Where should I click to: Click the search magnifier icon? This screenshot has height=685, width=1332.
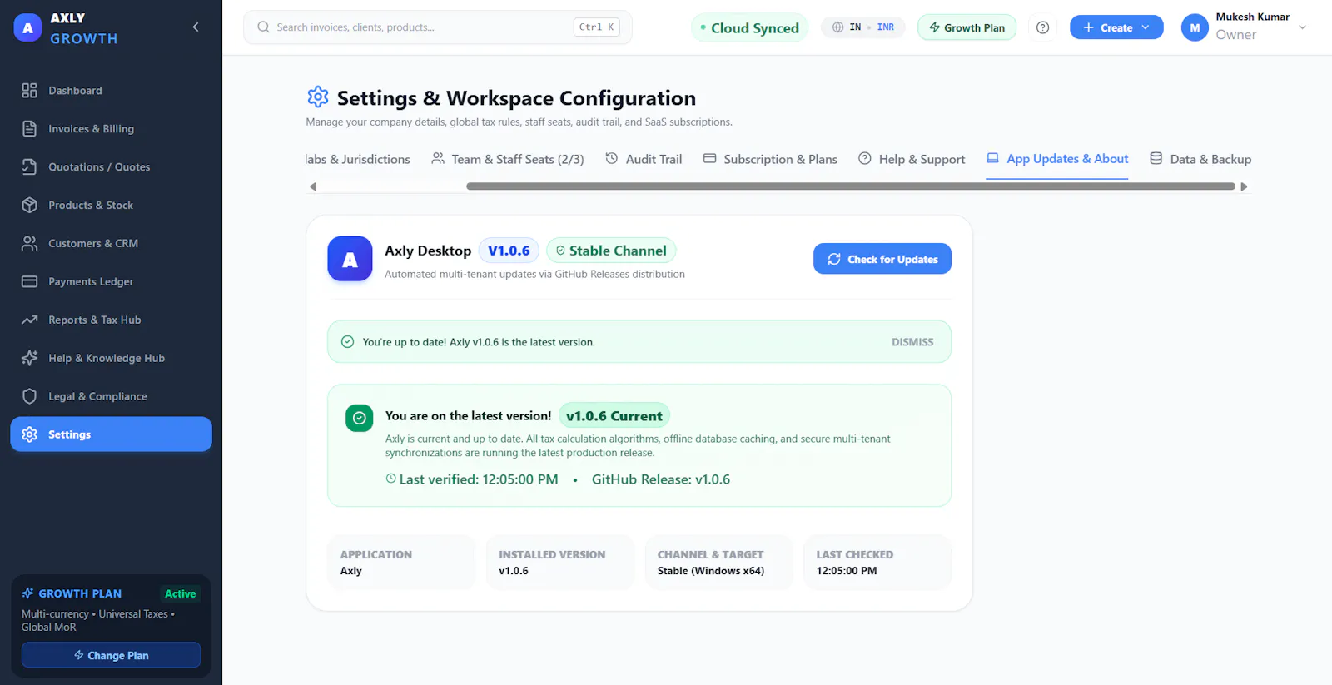pos(263,27)
